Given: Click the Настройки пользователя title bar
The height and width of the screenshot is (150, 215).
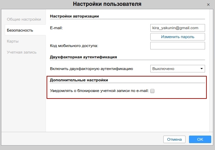Looking at the screenshot, I should (x=107, y=4).
